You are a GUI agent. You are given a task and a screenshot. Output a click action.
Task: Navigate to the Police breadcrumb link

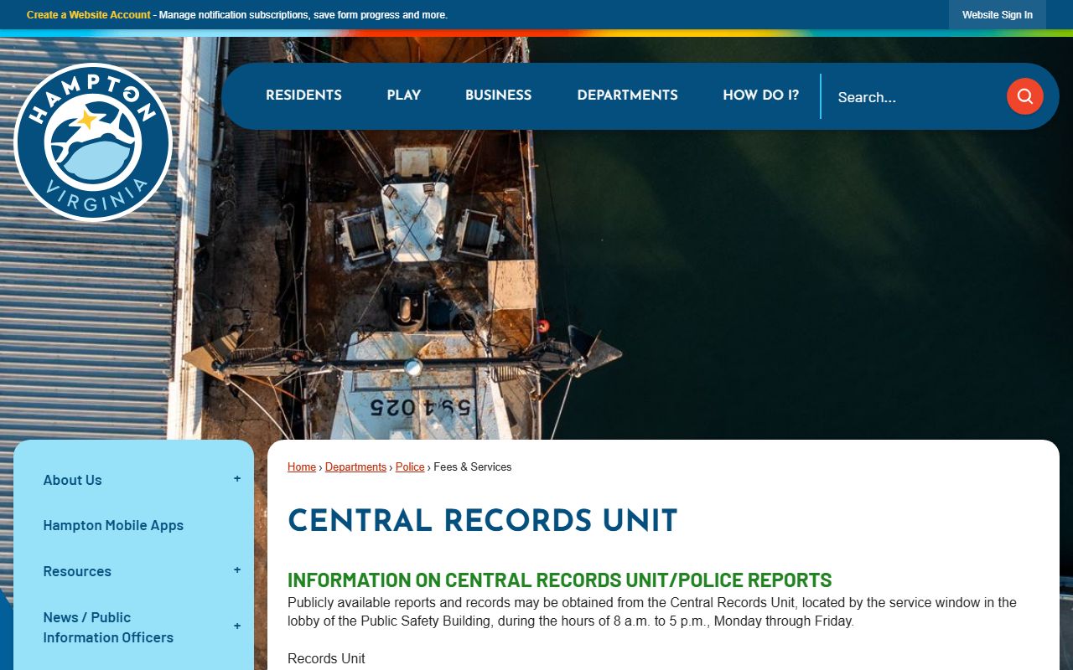tap(410, 467)
